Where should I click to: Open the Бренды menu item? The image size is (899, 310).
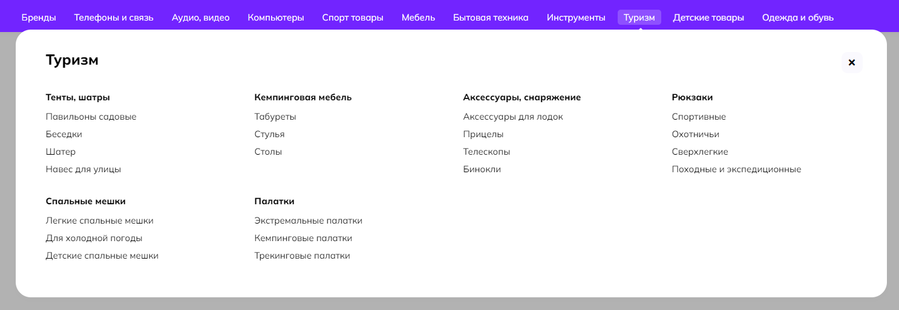point(39,18)
